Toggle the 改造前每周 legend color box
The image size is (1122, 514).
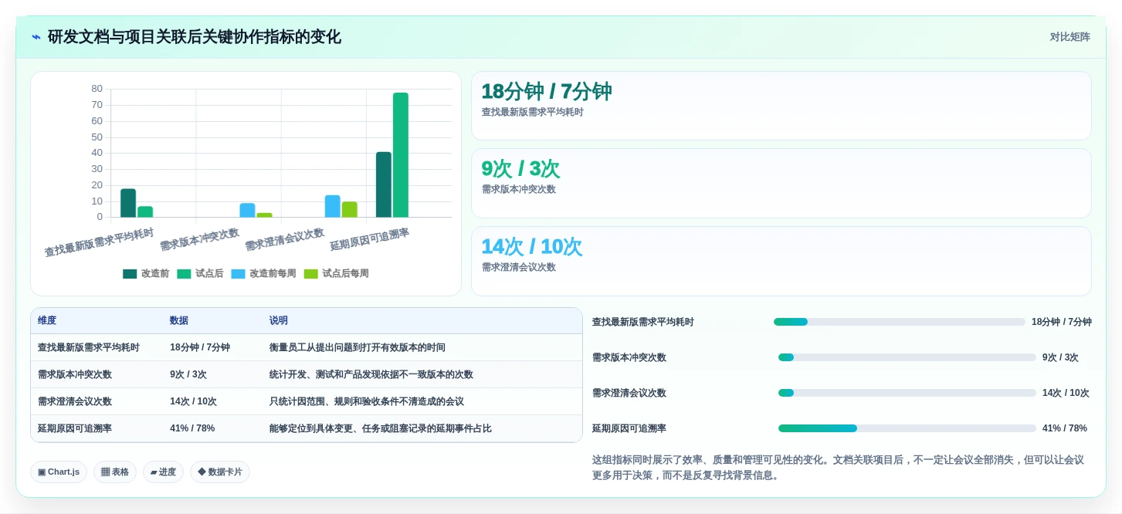pyautogui.click(x=238, y=274)
